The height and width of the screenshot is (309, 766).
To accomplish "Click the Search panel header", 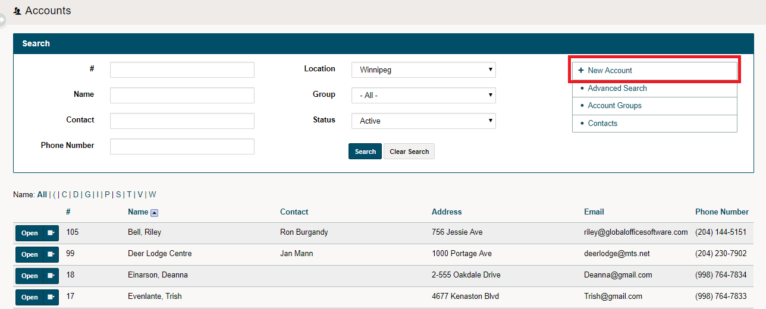I will pyautogui.click(x=384, y=43).
